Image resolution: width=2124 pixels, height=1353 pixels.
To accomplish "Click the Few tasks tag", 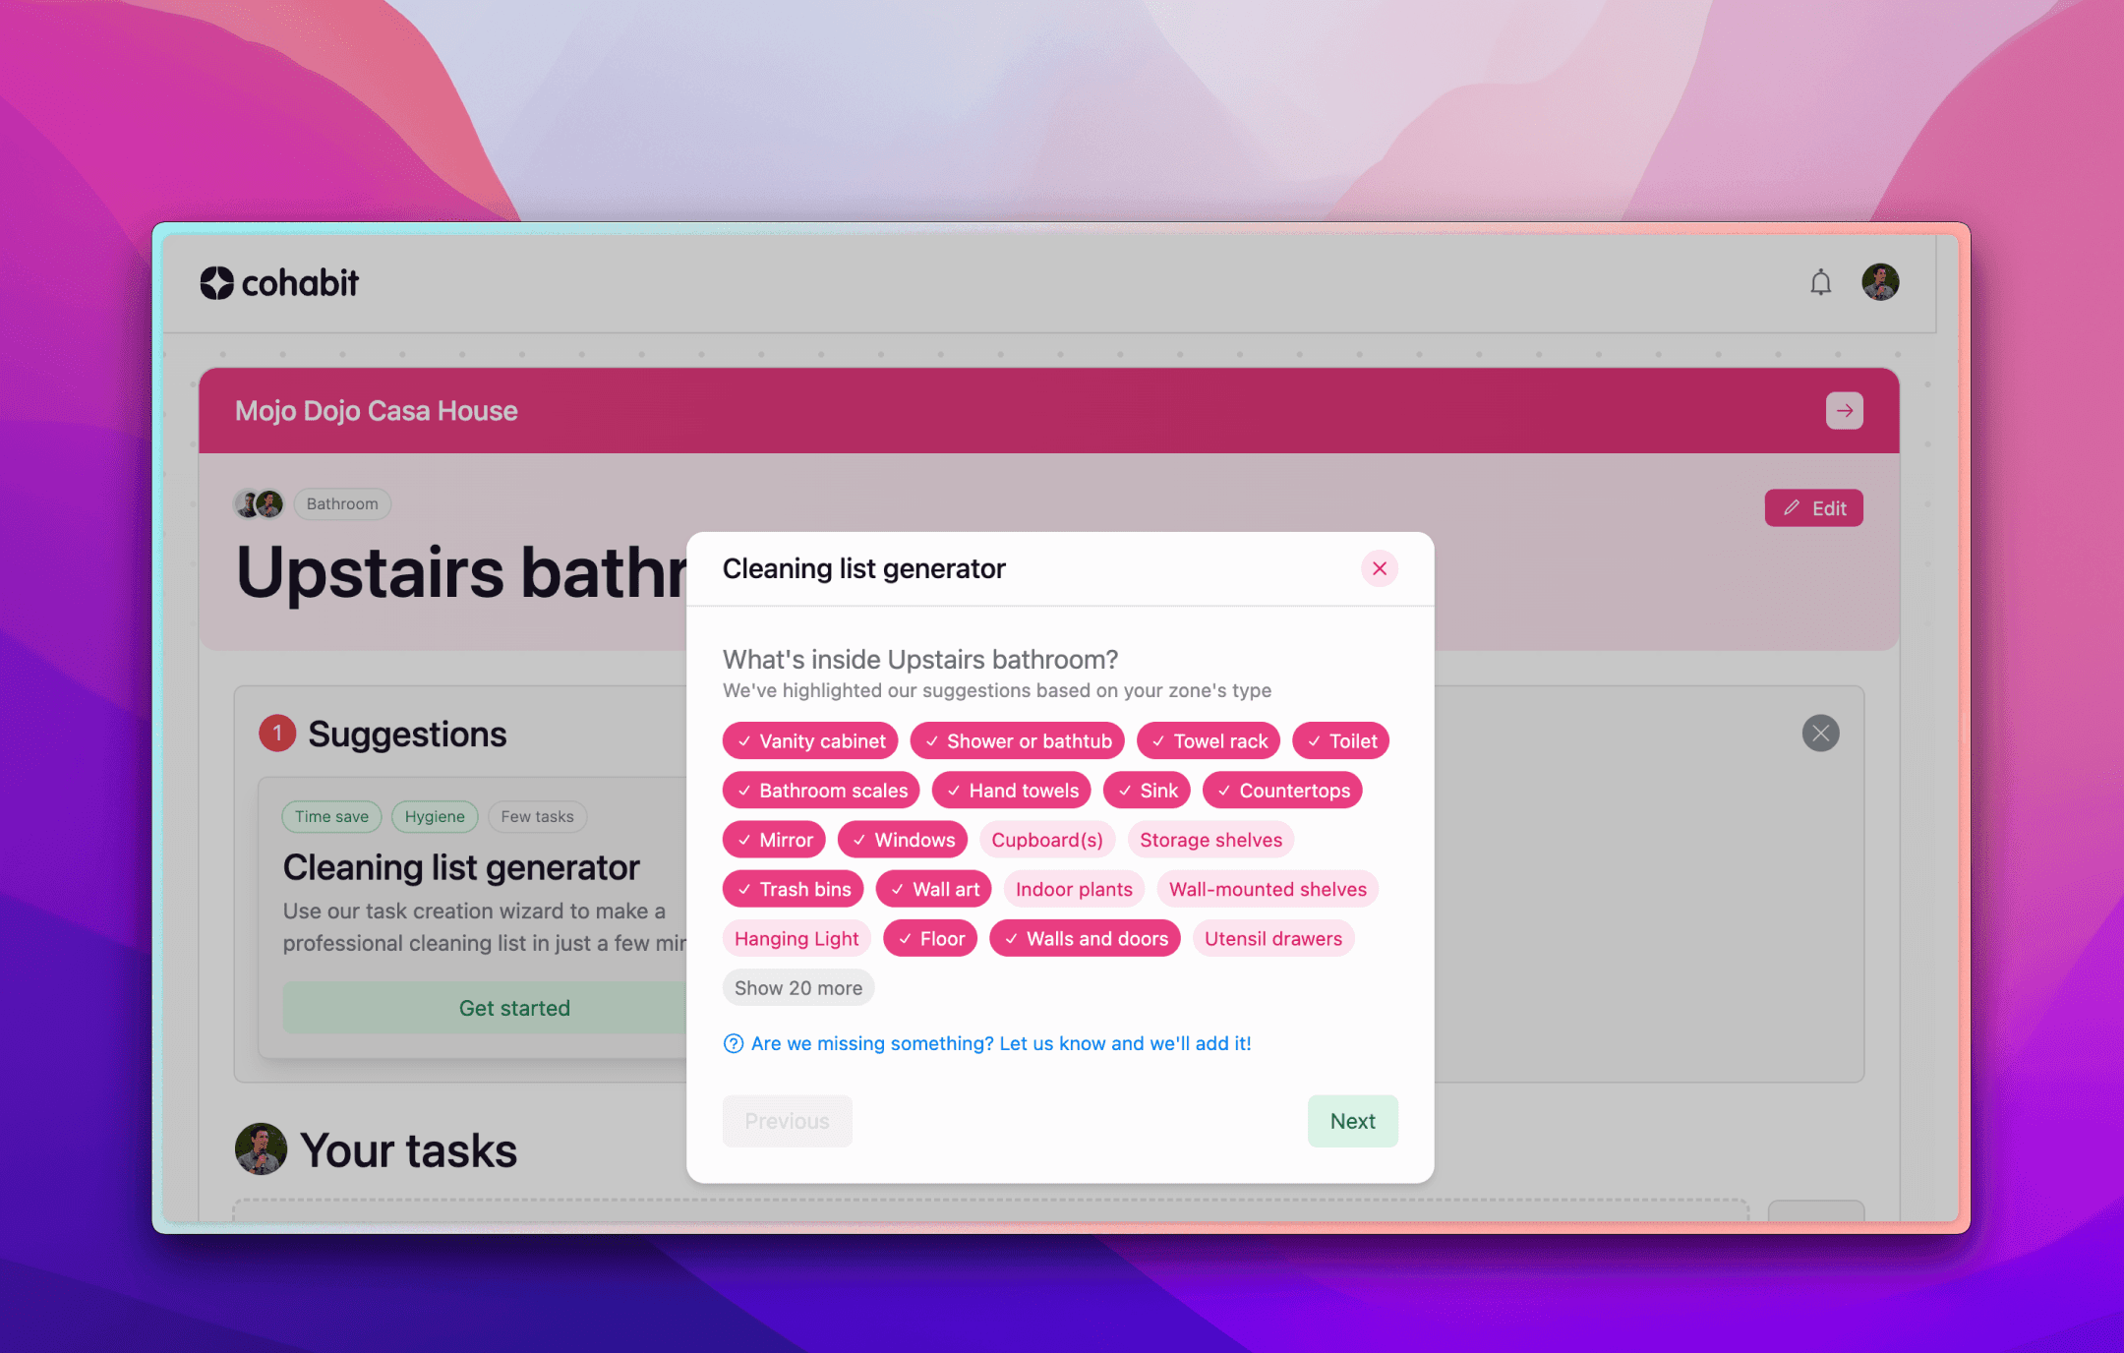I will 537,816.
